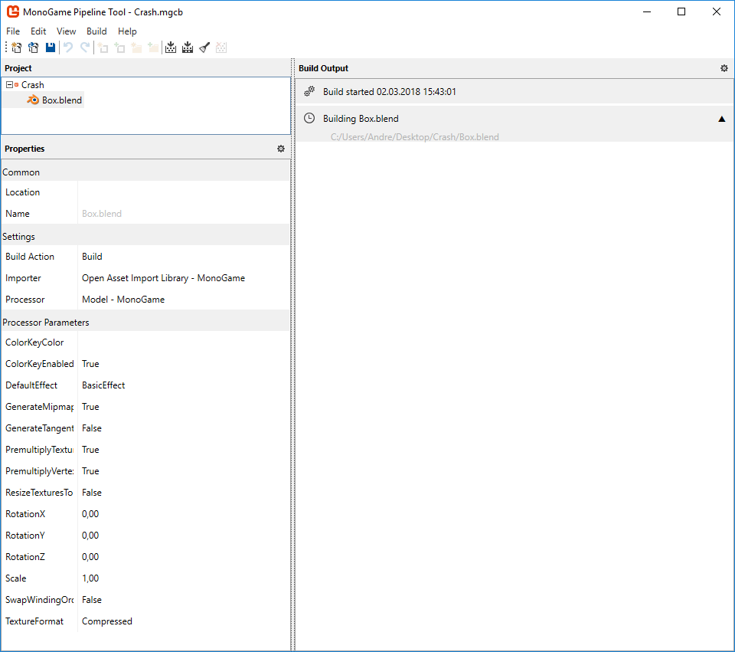
Task: Open the Build menu
Action: [x=96, y=31]
